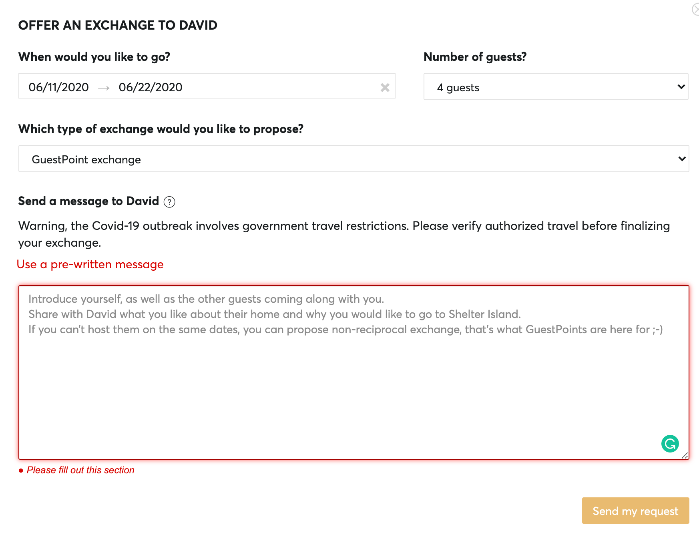Open the 4 guests selector
This screenshot has height=535, width=699.
[556, 86]
